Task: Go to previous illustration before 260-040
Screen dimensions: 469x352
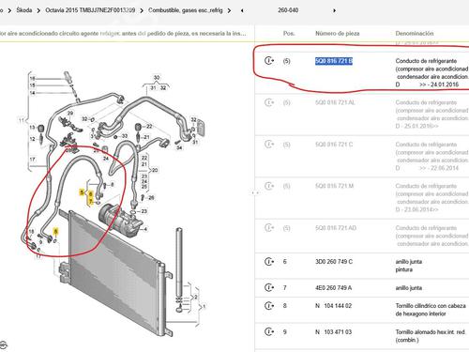Action: tap(242, 10)
